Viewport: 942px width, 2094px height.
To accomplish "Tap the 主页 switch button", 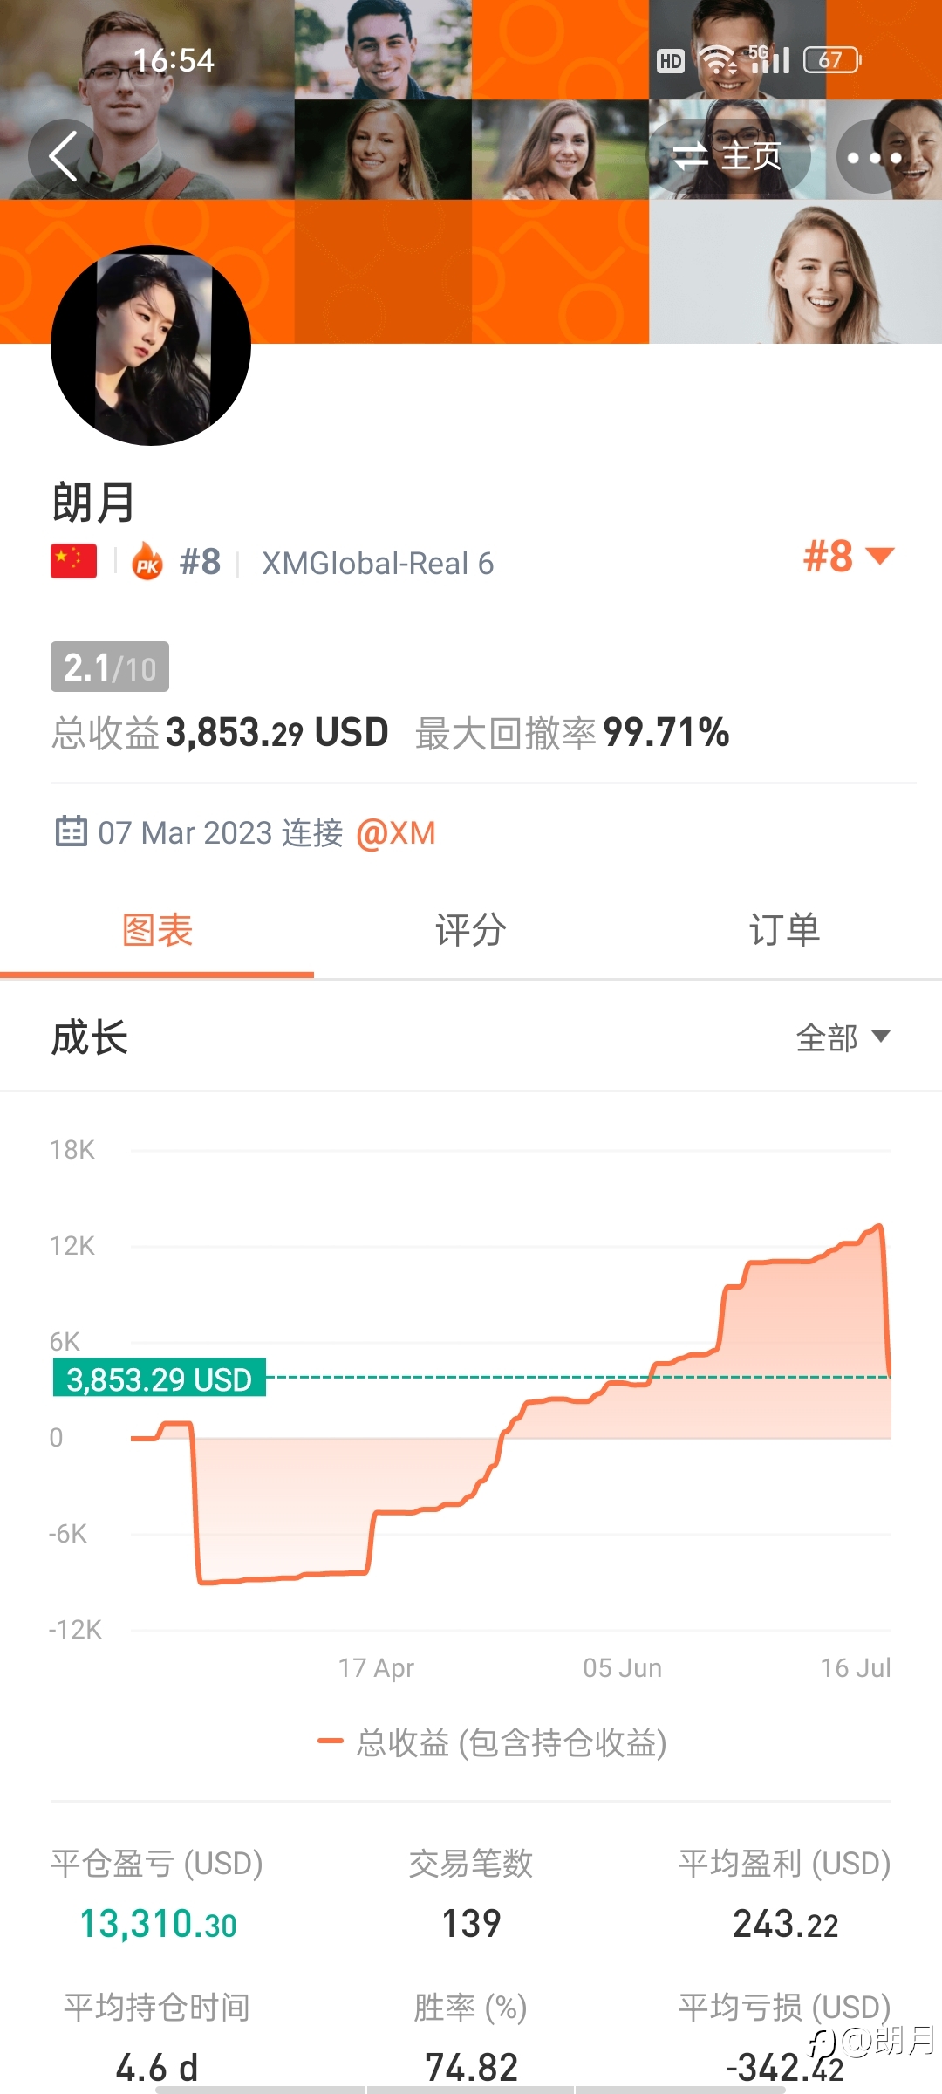I will [730, 156].
